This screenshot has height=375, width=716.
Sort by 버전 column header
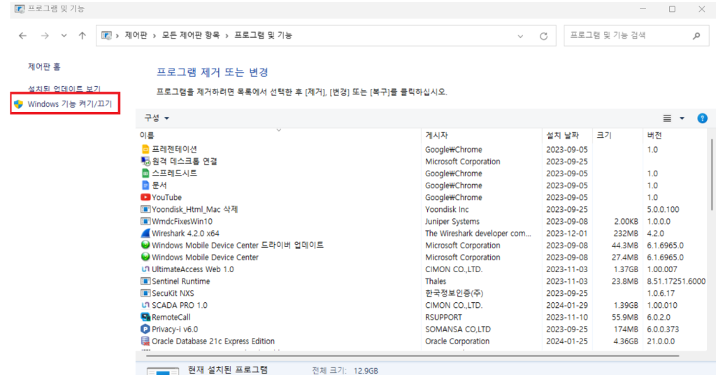[x=654, y=136]
